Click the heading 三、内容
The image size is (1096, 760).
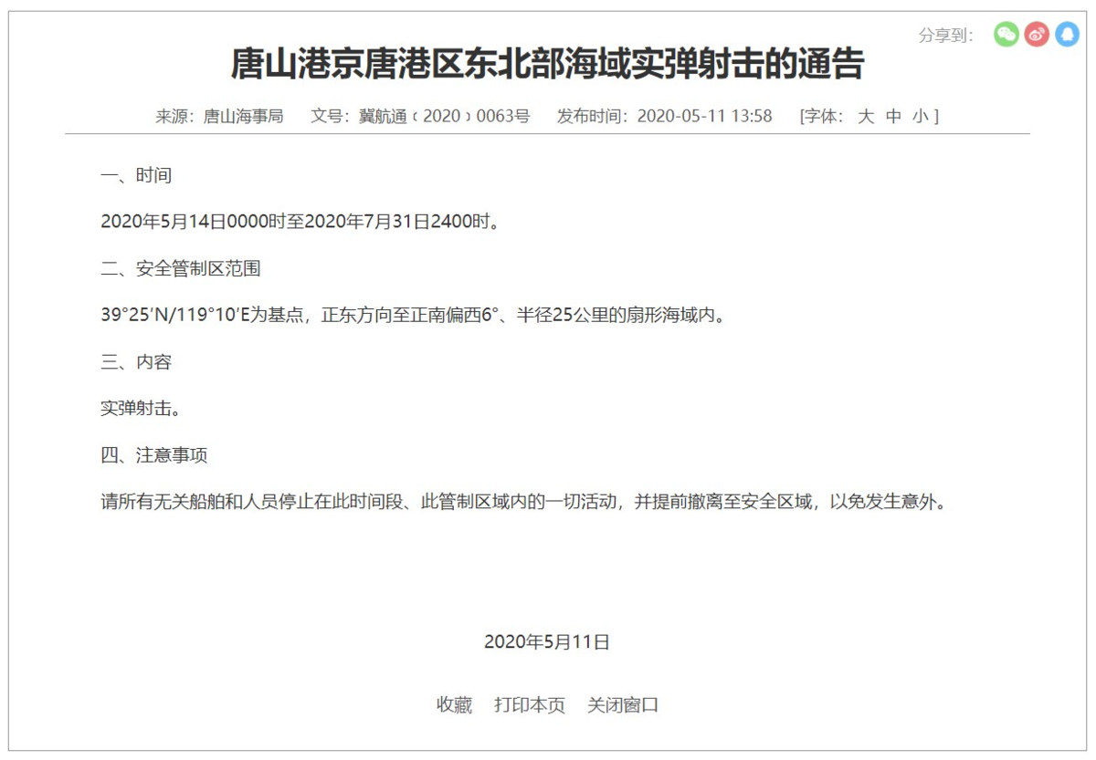136,362
